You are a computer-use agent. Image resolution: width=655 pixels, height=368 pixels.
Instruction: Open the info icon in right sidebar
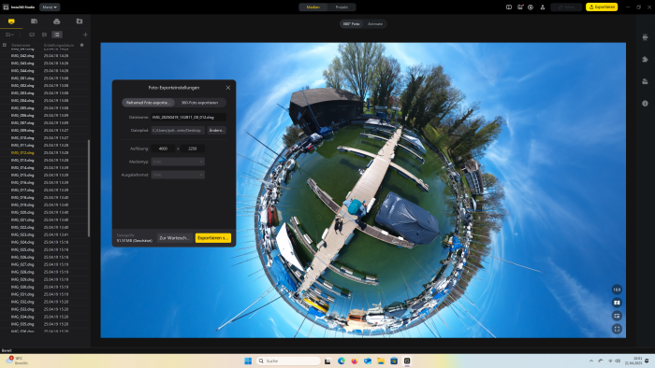645,104
